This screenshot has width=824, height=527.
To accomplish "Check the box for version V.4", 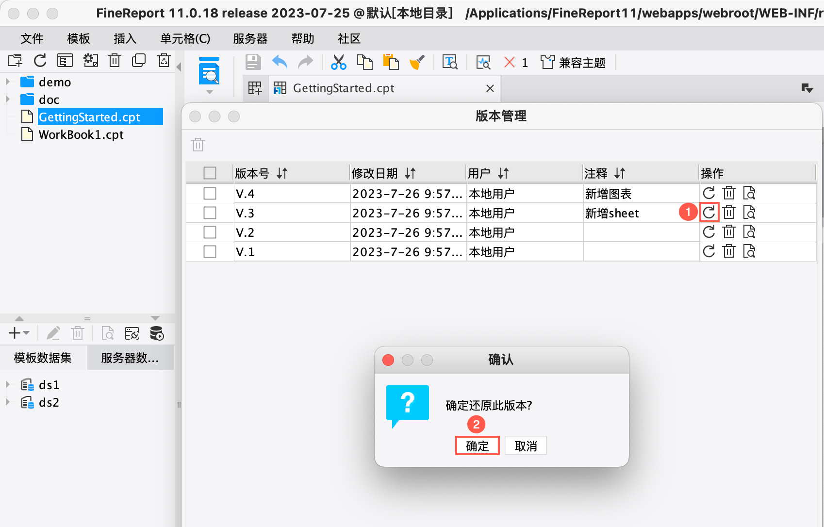I will pyautogui.click(x=210, y=193).
